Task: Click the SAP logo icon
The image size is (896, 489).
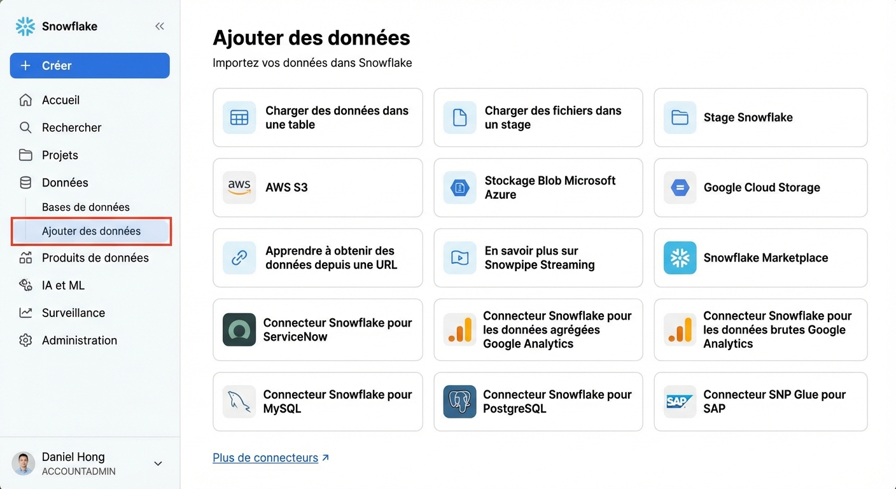Action: [x=680, y=402]
